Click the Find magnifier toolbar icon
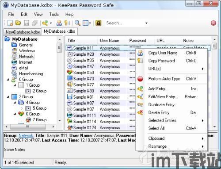Screen dimensions: 221x169 click(x=77, y=23)
